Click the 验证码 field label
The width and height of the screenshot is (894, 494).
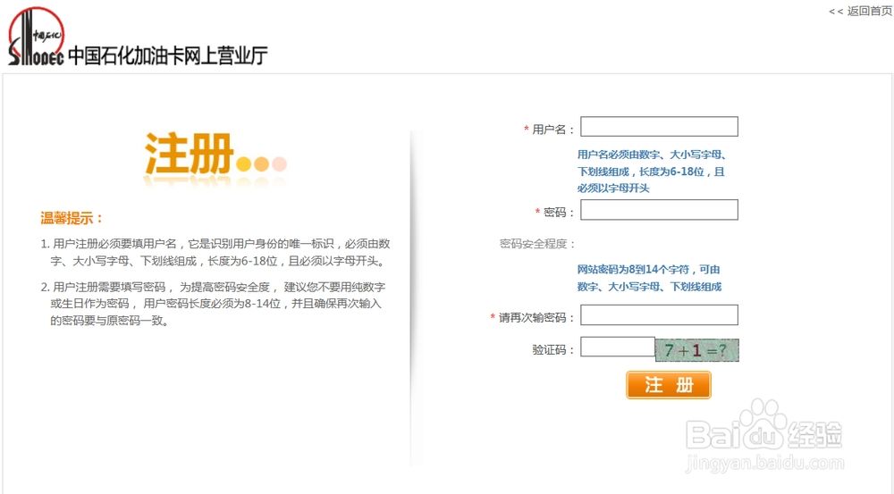click(553, 350)
